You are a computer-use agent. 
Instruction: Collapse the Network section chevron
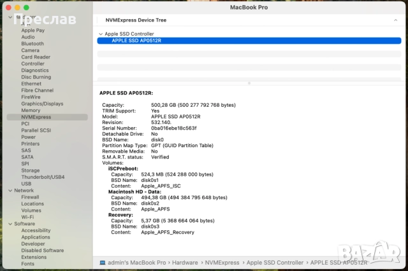click(x=10, y=191)
